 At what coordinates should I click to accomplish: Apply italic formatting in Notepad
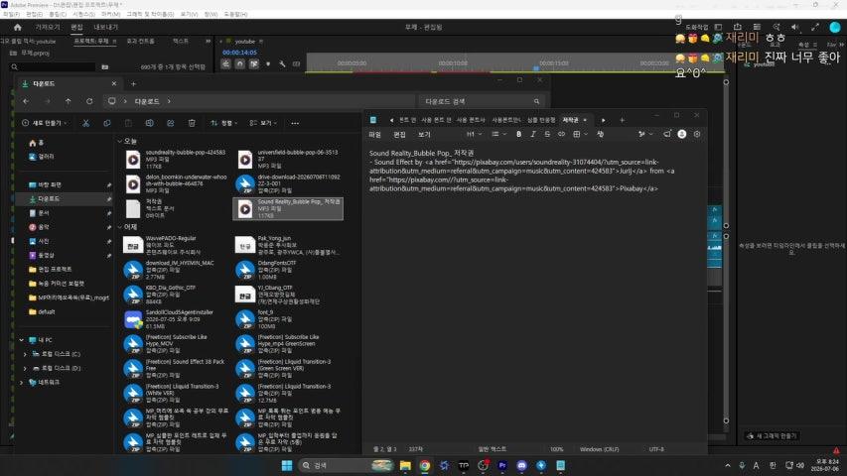click(x=532, y=134)
